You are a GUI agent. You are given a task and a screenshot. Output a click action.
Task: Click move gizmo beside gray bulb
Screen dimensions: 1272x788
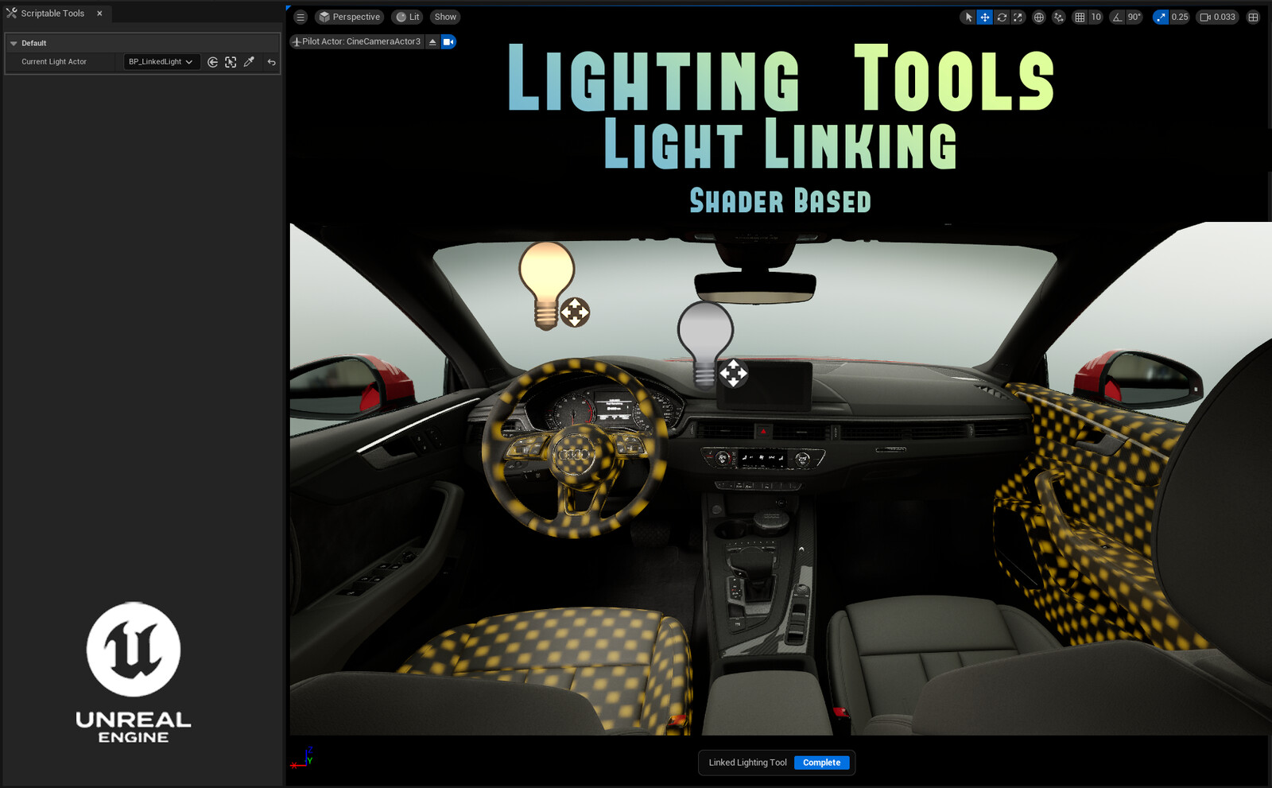733,373
